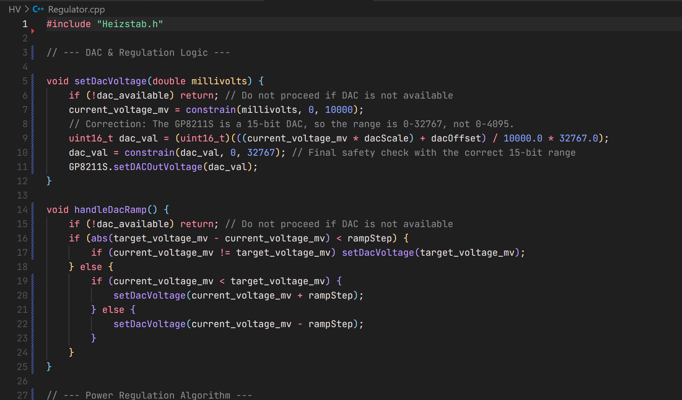Image resolution: width=682 pixels, height=400 pixels.
Task: Click the breadcrumb separator chevron after HV
Action: [x=27, y=9]
